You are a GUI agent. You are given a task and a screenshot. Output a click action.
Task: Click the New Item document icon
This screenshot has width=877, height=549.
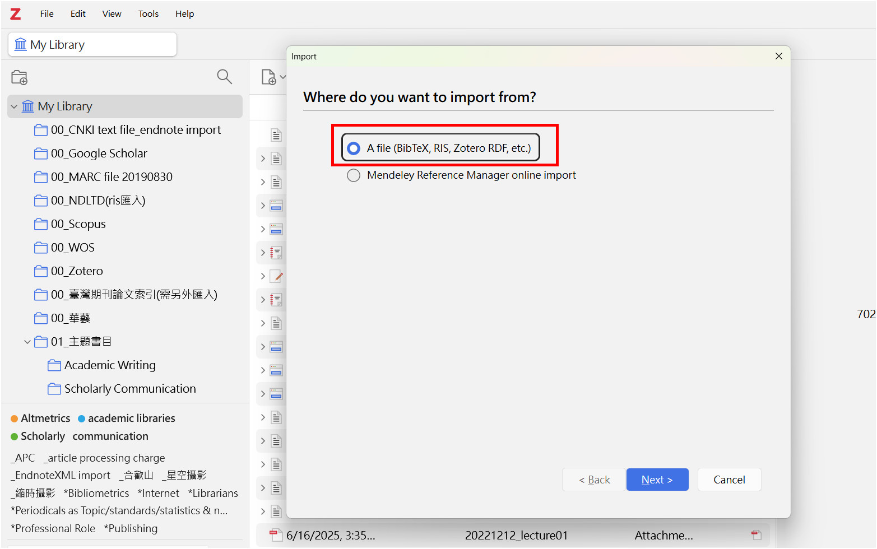coord(269,77)
